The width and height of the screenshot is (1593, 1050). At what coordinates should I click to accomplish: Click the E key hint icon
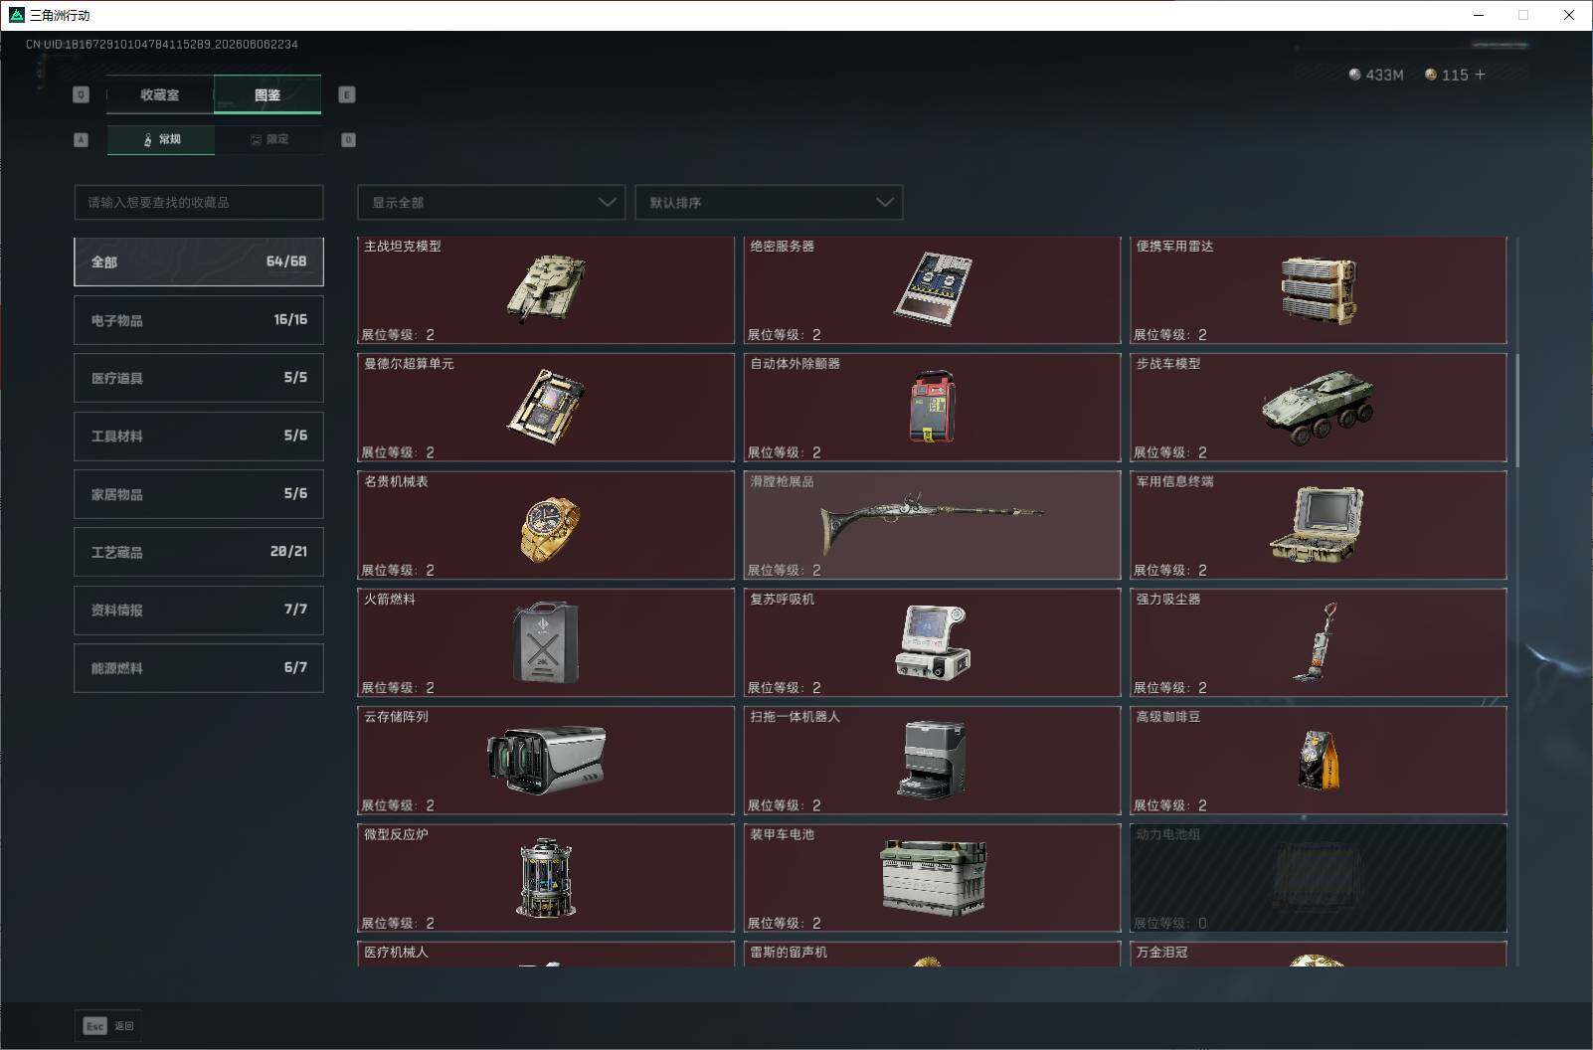pos(347,94)
